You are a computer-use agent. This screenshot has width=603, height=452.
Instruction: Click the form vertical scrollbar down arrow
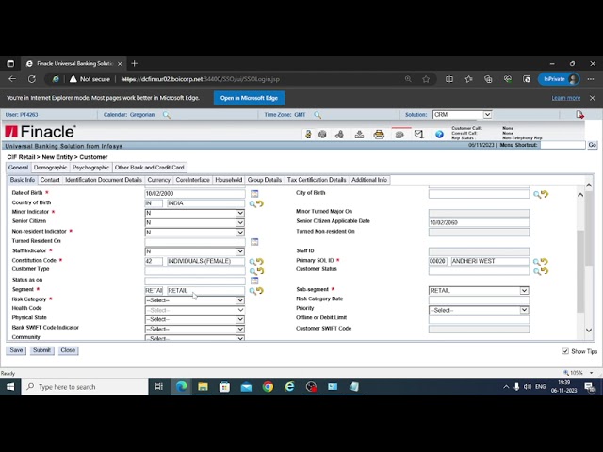pos(589,331)
